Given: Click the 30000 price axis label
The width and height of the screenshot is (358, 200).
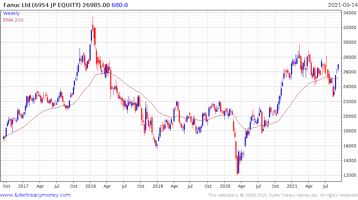Looking at the screenshot, I should tap(349, 42).
